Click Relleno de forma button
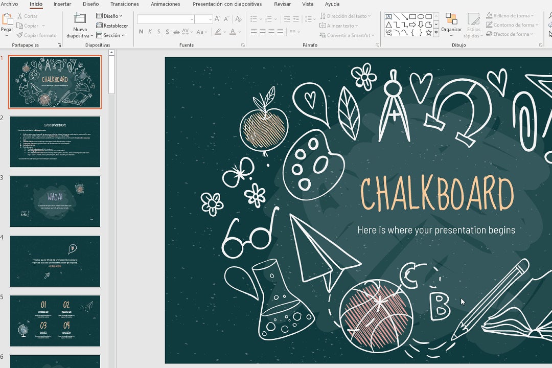The width and height of the screenshot is (552, 368). (510, 16)
